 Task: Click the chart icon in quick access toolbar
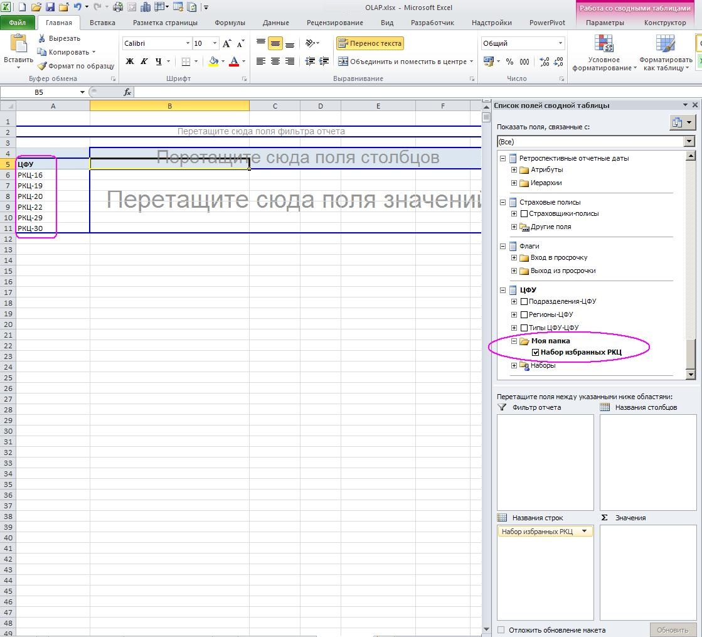point(146,7)
